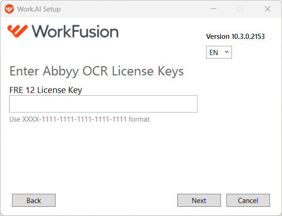Click the WorkFusion logo
The width and height of the screenshot is (282, 216).
(63, 31)
